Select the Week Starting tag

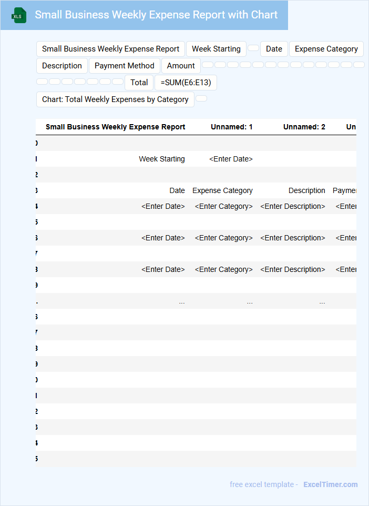(x=216, y=49)
